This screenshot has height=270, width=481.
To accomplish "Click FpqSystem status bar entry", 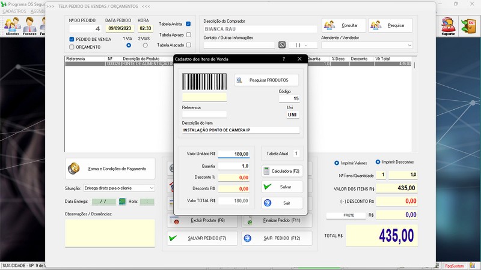I will pos(455,266).
